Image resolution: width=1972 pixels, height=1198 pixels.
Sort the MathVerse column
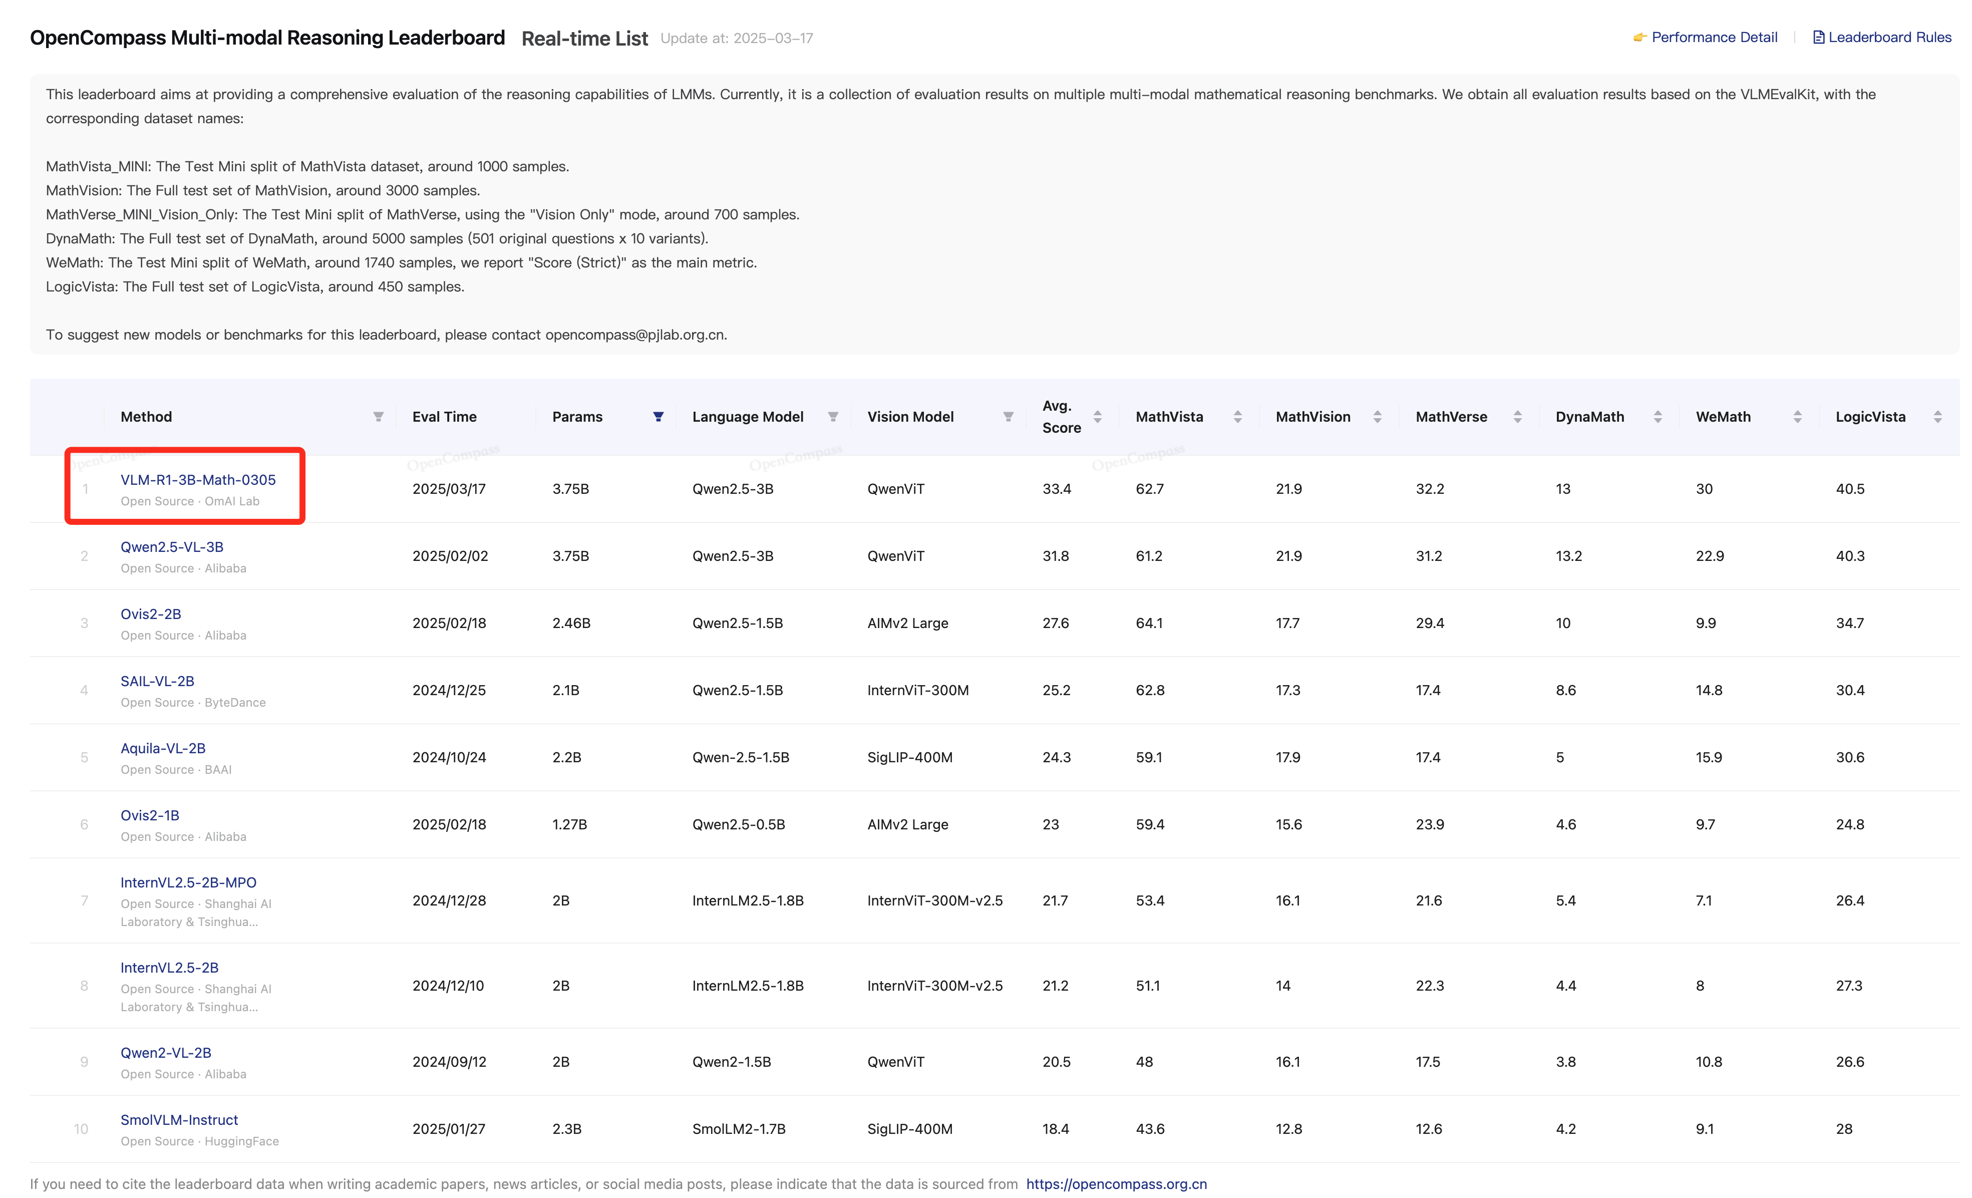pyautogui.click(x=1517, y=417)
